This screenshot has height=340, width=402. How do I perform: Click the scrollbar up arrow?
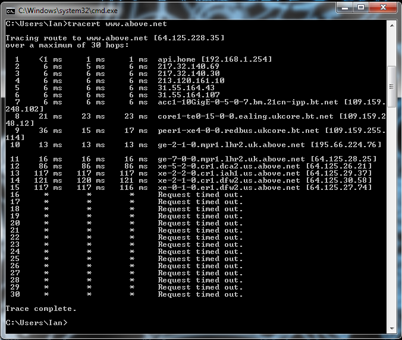pos(392,26)
